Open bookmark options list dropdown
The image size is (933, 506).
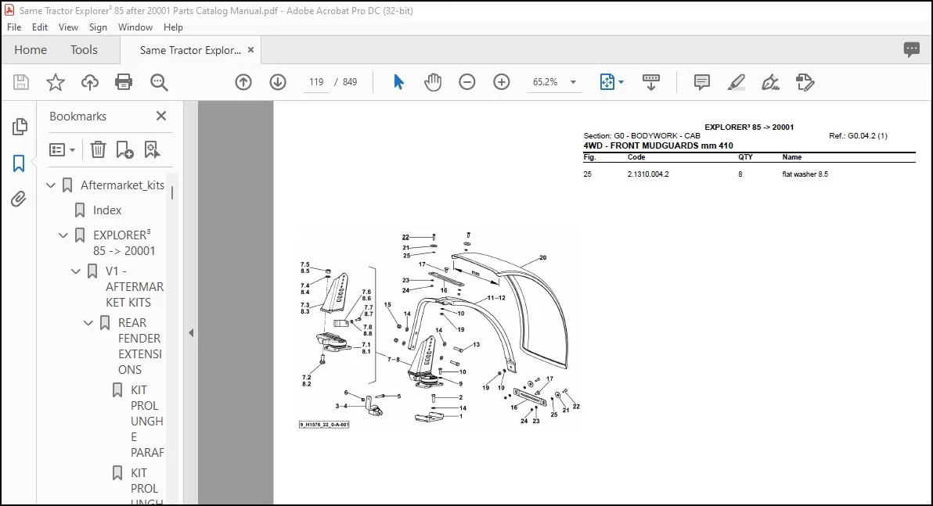click(62, 150)
